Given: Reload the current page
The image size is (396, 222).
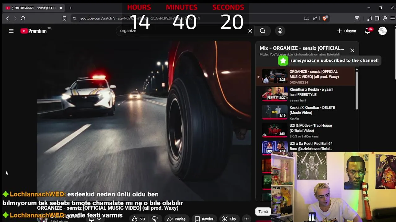Looking at the screenshot, I should 23,18.
